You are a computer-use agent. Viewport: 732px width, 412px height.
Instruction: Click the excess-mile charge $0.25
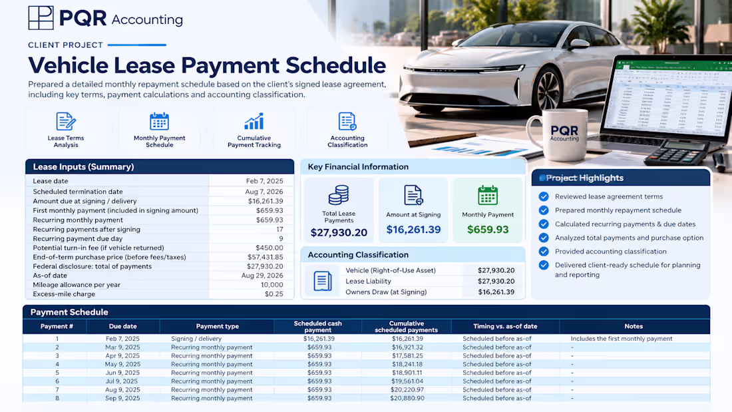(x=274, y=294)
